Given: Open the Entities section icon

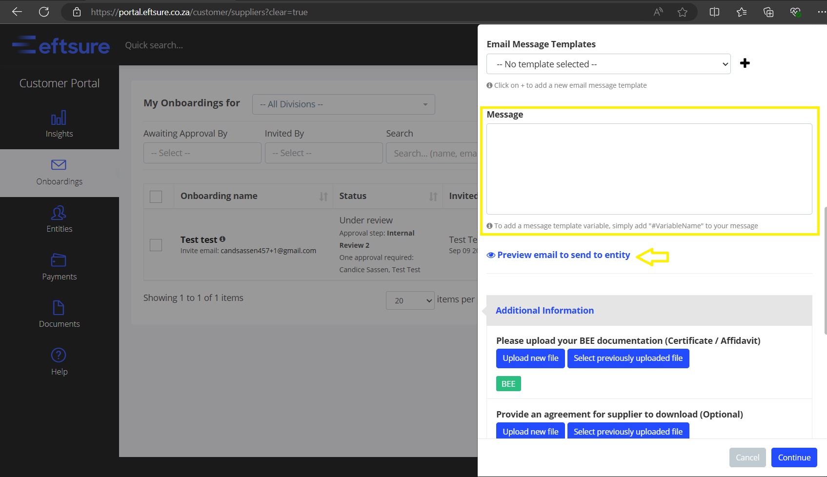Looking at the screenshot, I should pos(59,213).
